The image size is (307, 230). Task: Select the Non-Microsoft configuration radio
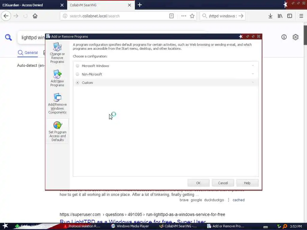[x=78, y=74]
